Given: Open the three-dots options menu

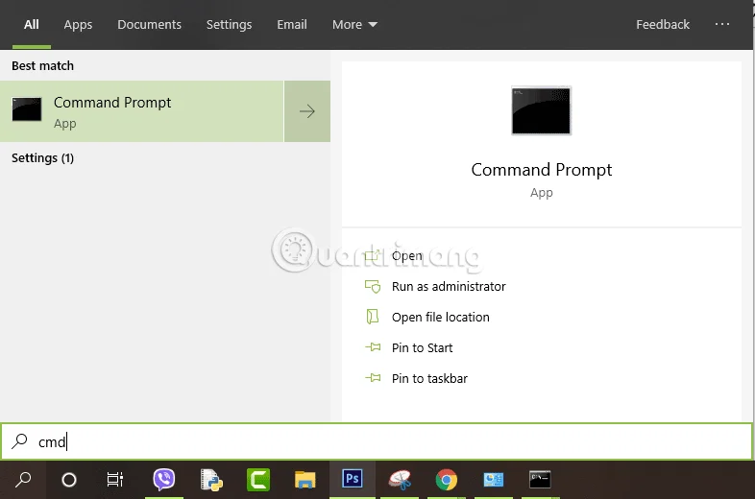Looking at the screenshot, I should [x=722, y=24].
